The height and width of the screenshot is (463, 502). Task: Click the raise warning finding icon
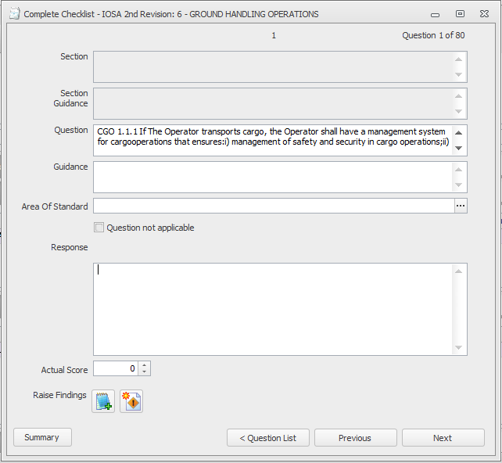131,401
